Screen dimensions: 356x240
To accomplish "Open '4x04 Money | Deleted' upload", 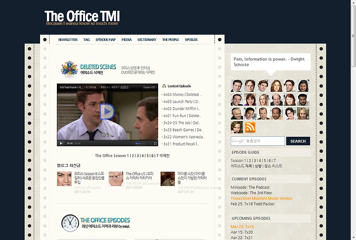I will click(x=182, y=95).
